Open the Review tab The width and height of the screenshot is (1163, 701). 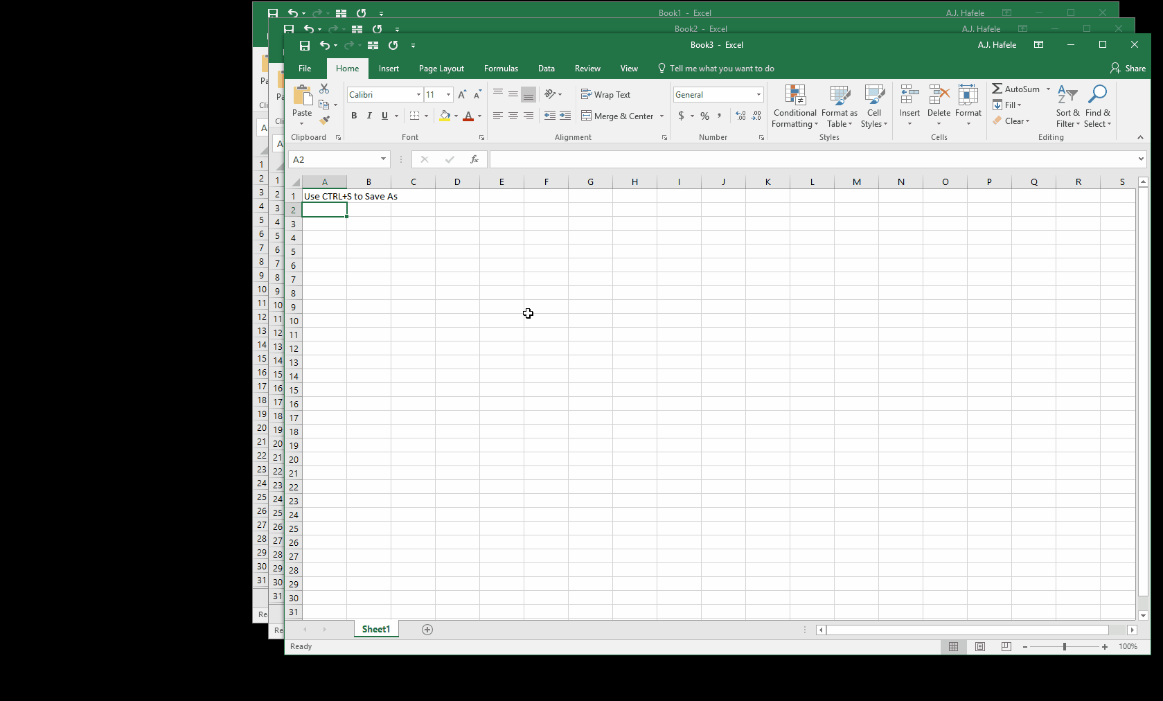tap(587, 69)
